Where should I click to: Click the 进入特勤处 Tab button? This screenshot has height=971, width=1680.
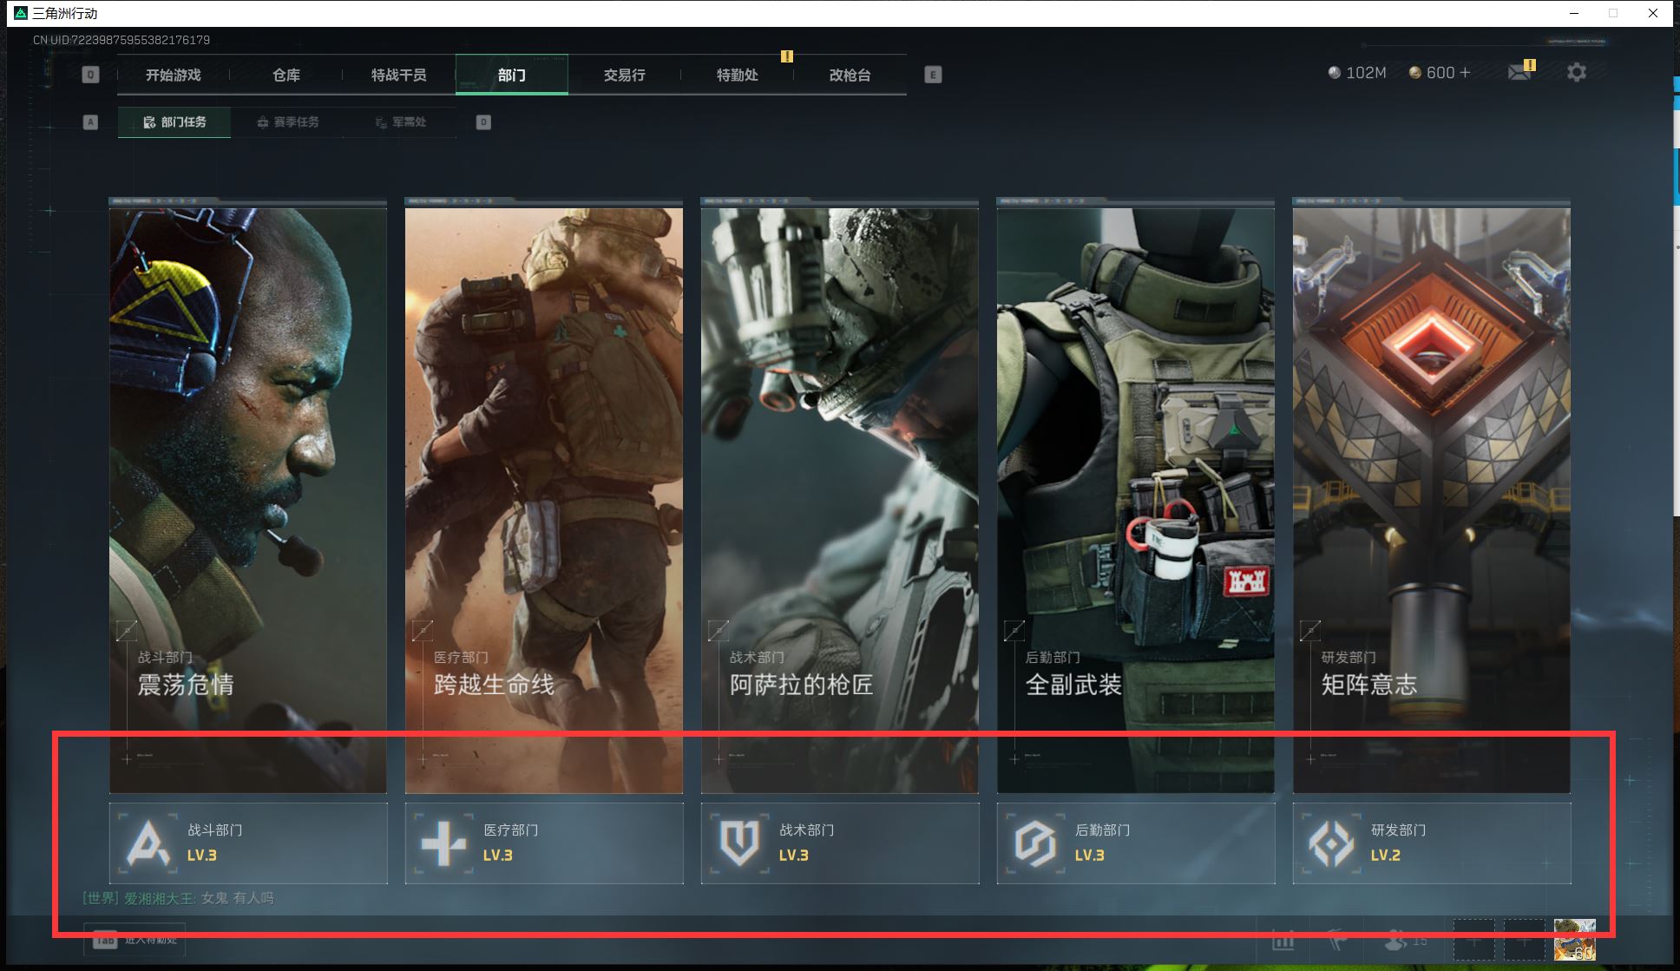(135, 941)
